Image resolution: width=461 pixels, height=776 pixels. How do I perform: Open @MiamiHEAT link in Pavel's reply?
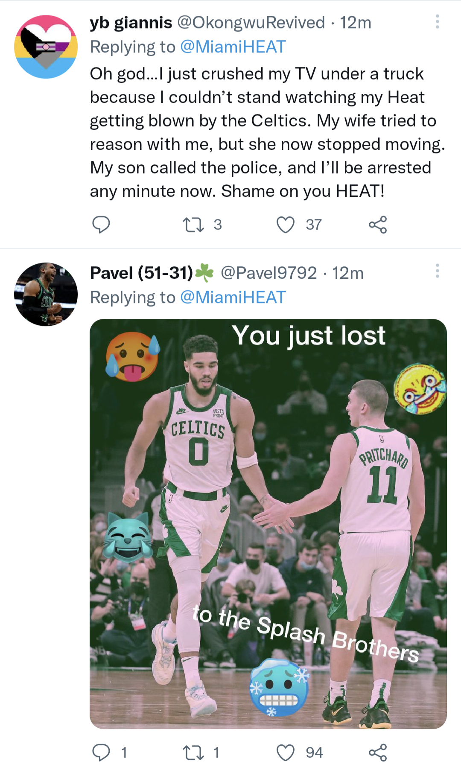233,298
